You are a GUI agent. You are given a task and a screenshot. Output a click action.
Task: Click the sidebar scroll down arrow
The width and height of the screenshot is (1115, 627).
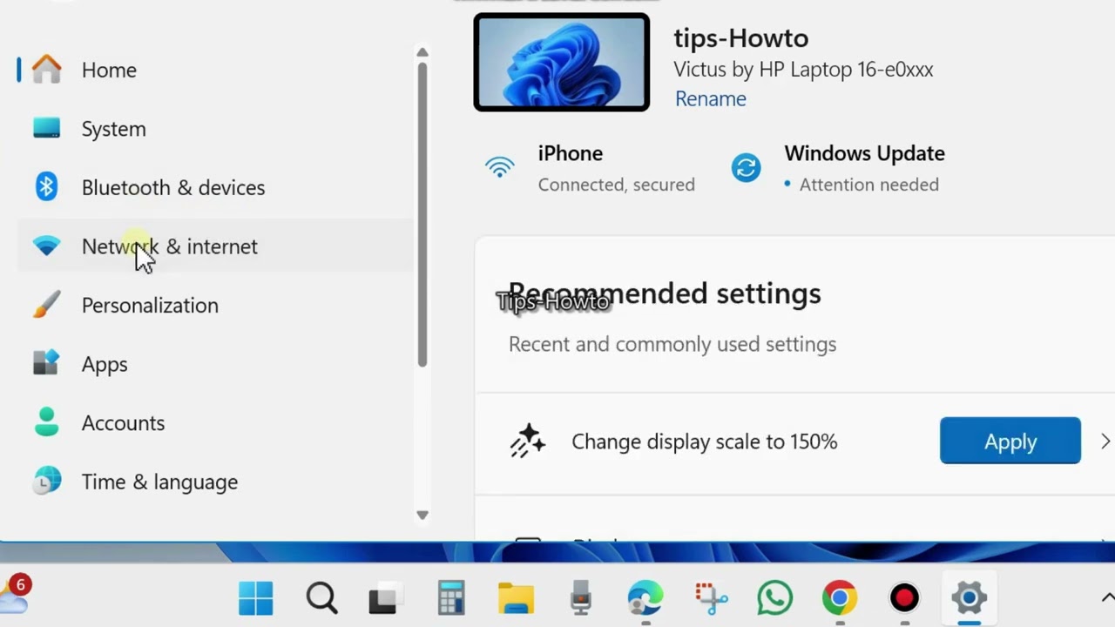coord(422,515)
